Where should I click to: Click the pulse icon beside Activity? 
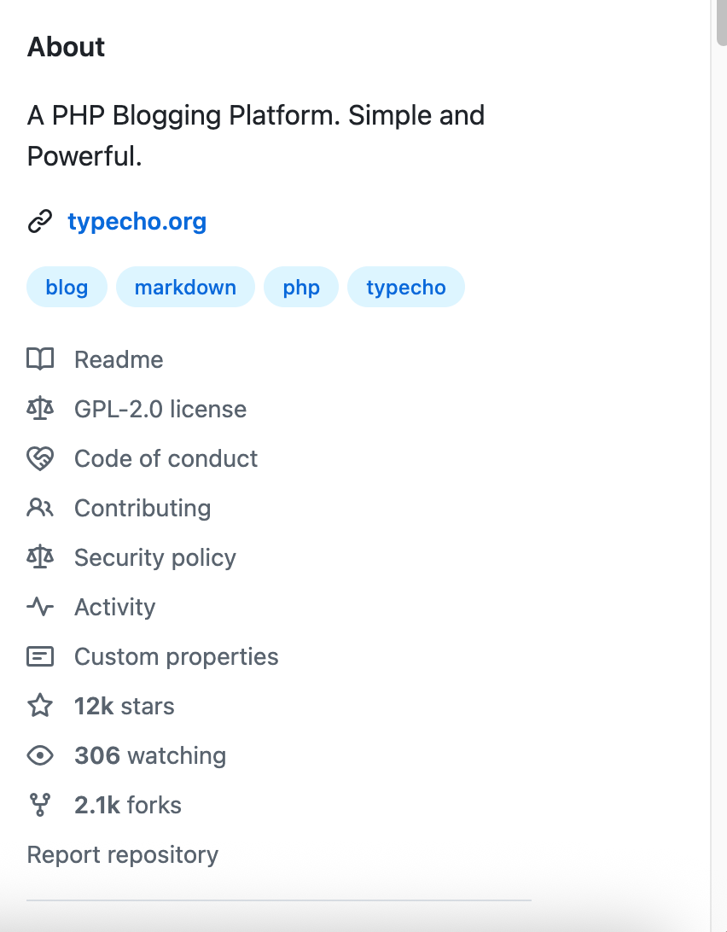[x=40, y=607]
